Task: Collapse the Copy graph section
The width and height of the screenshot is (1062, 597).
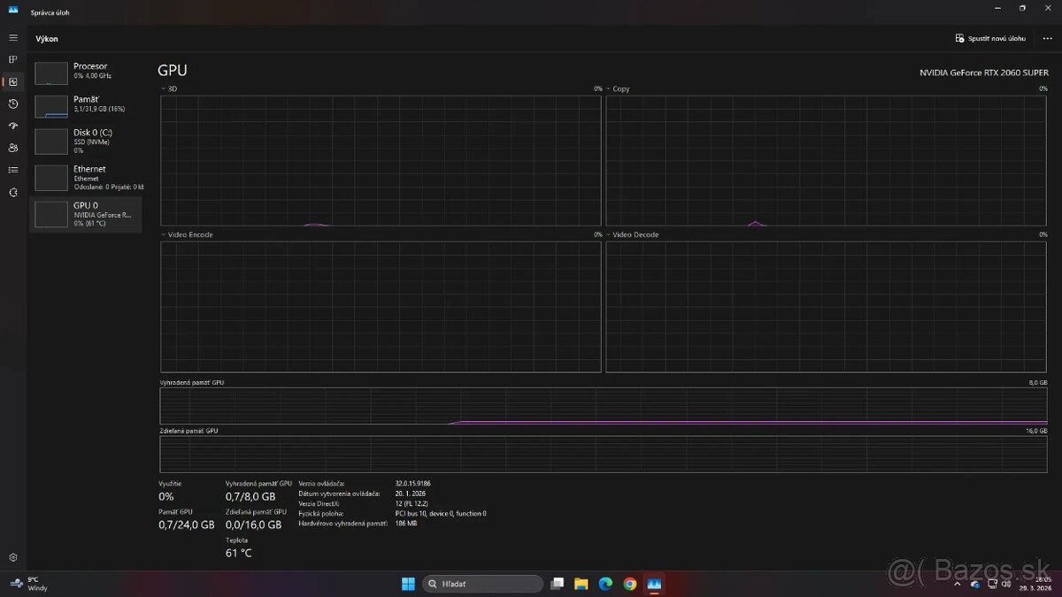Action: click(608, 88)
